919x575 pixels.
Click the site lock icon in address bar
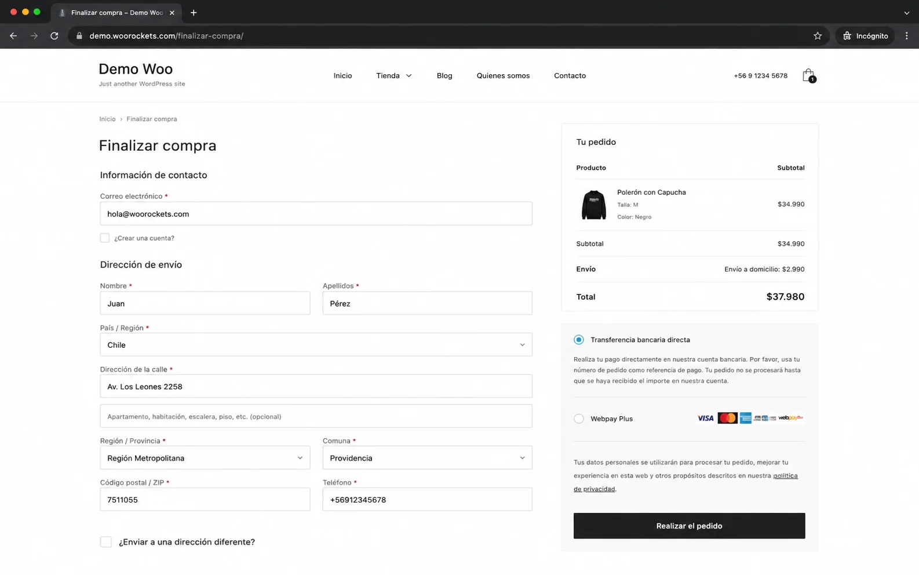click(x=79, y=36)
